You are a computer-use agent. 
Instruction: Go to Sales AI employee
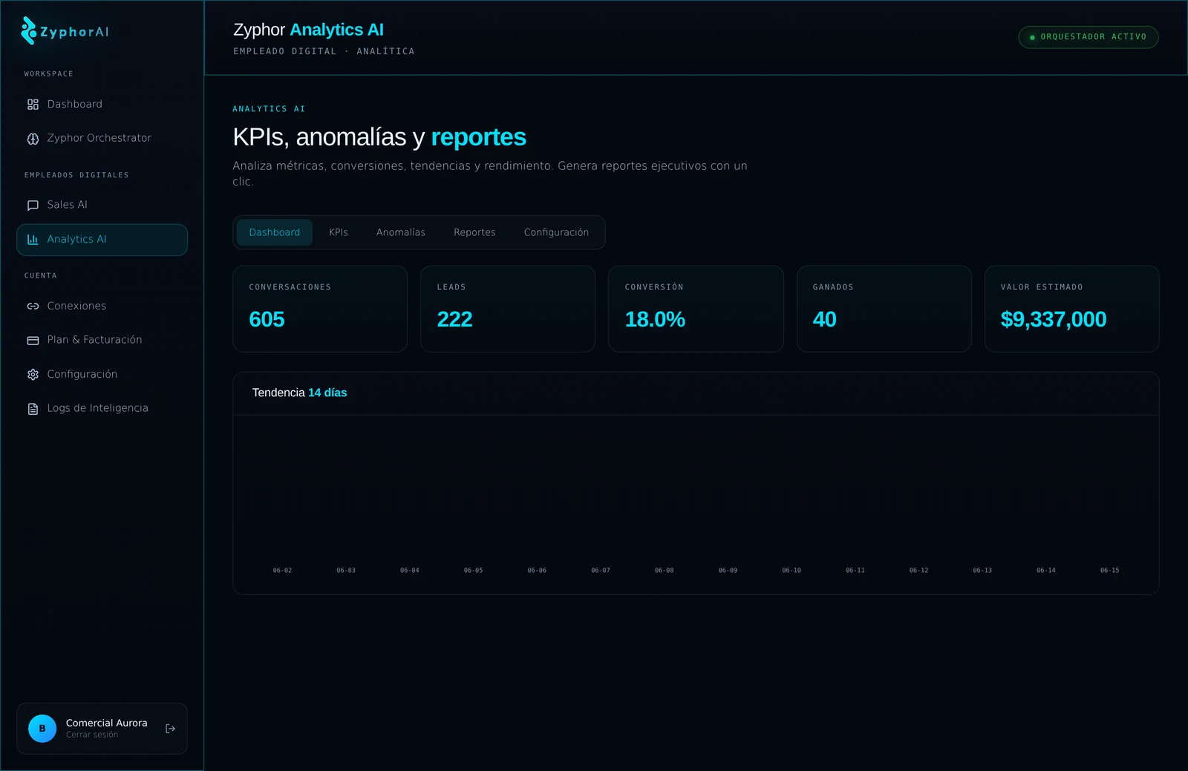[102, 205]
